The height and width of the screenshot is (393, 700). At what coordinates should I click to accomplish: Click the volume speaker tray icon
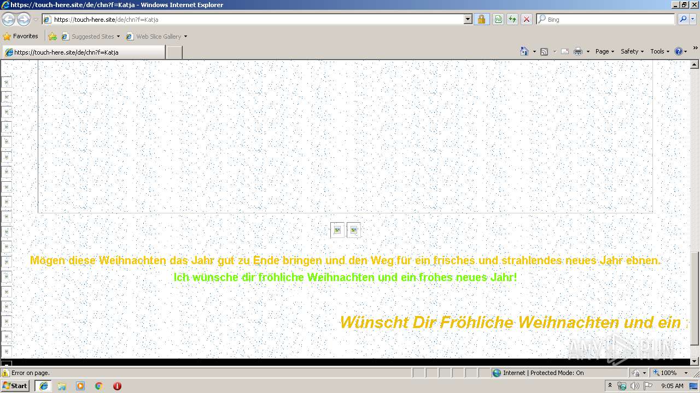[x=634, y=386]
